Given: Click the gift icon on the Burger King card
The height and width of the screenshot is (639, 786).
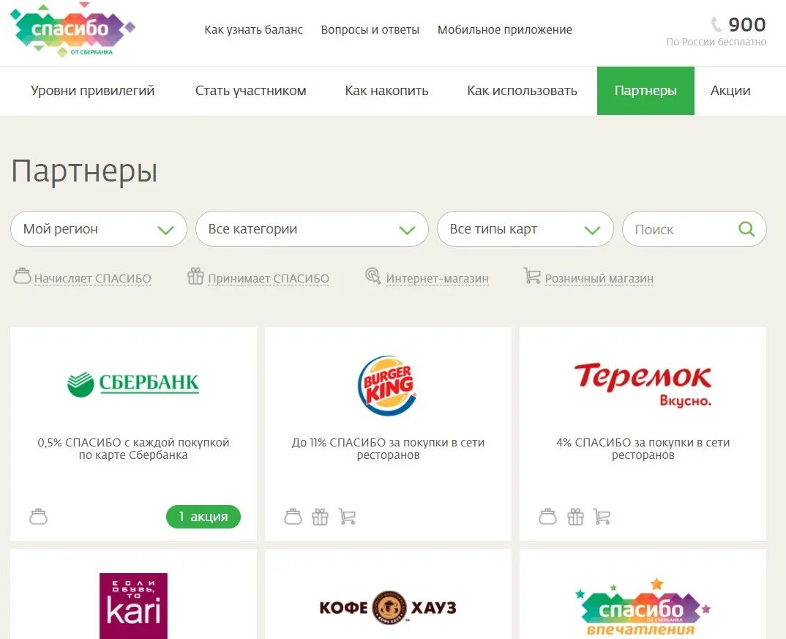Looking at the screenshot, I should (320, 517).
